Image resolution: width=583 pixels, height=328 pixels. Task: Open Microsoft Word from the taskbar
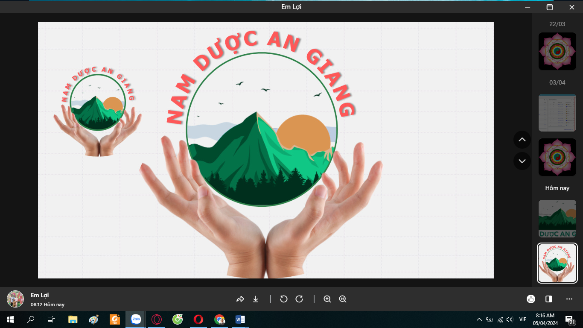pyautogui.click(x=240, y=319)
